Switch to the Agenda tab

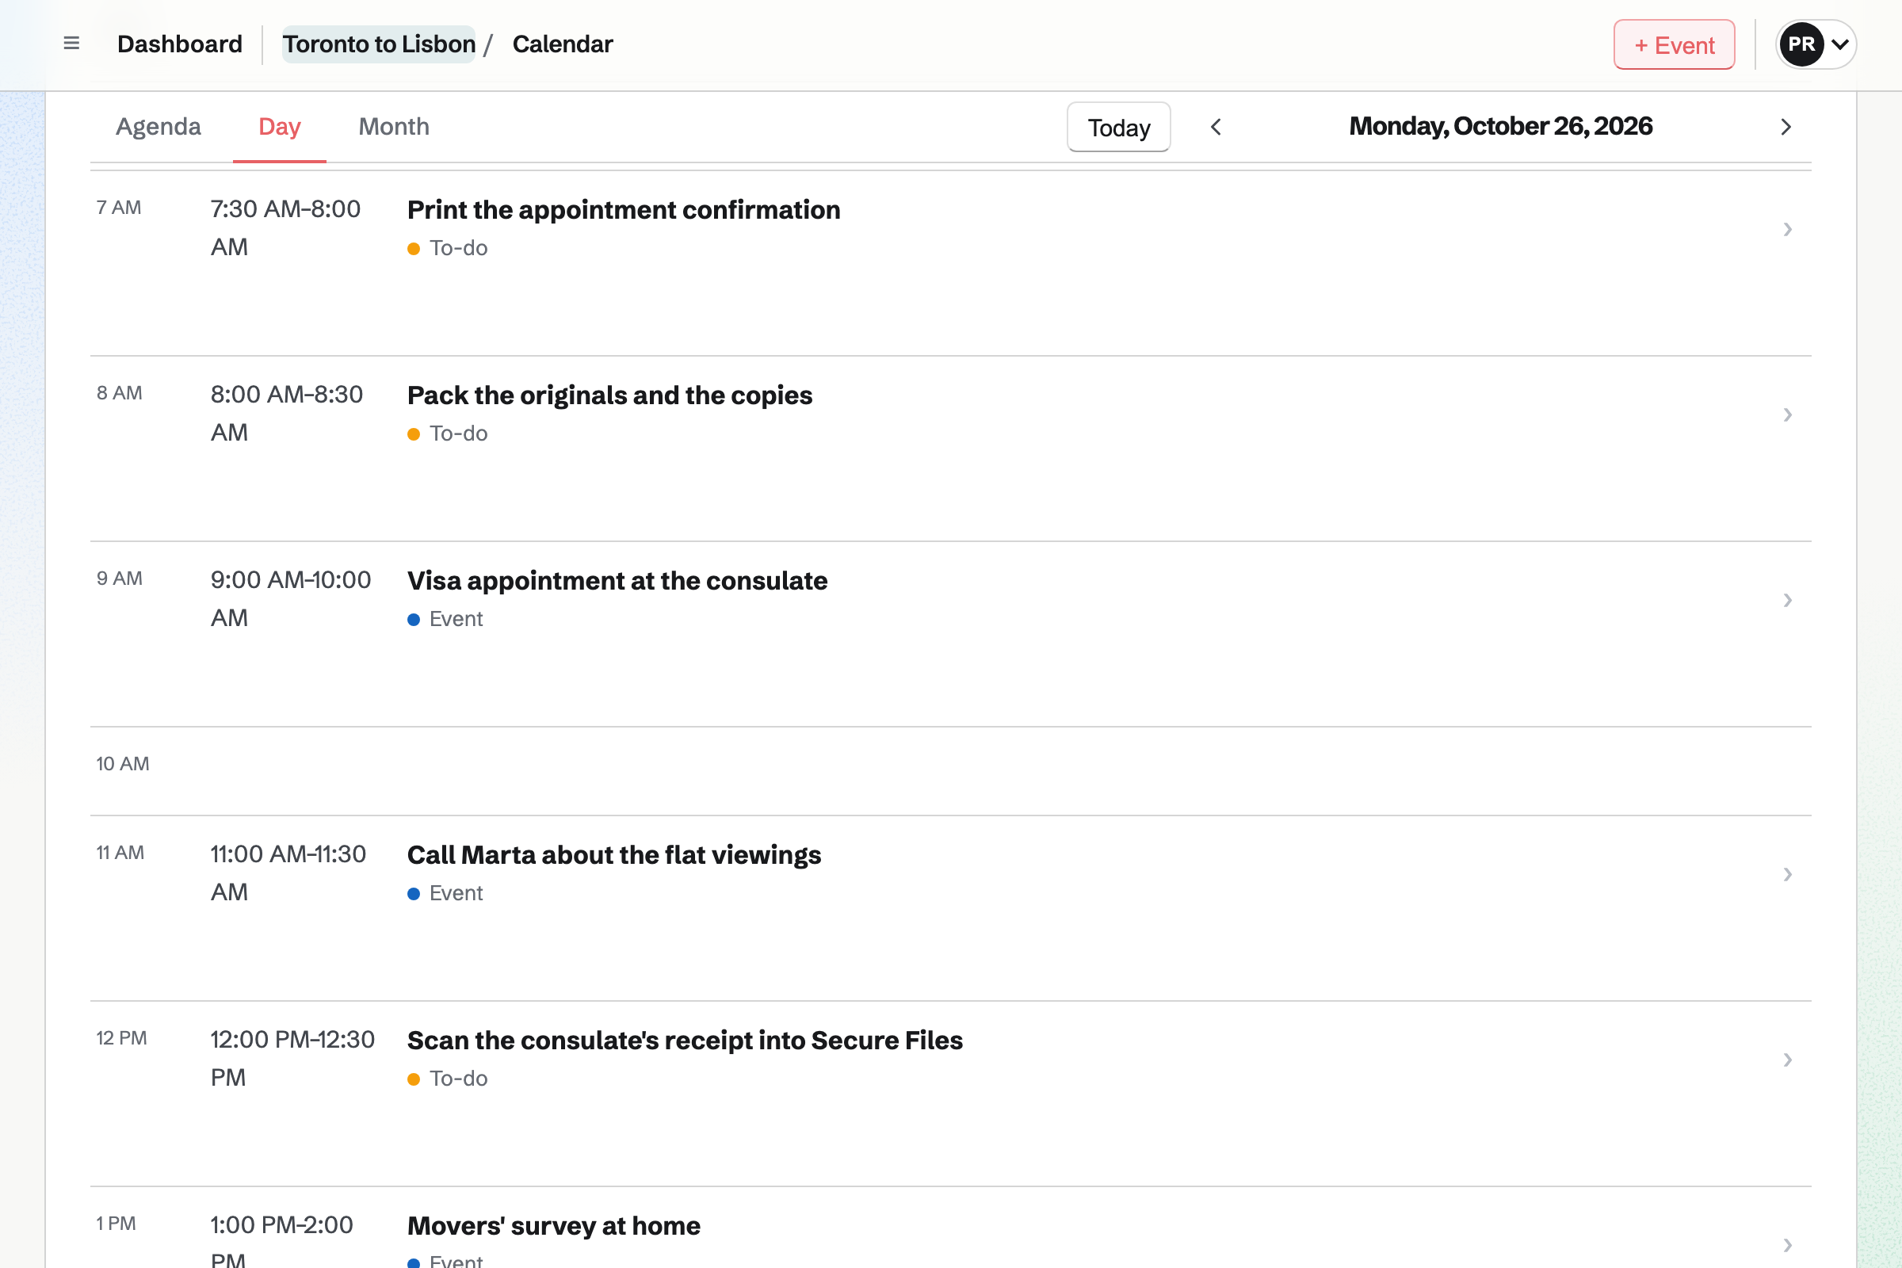pyautogui.click(x=158, y=127)
